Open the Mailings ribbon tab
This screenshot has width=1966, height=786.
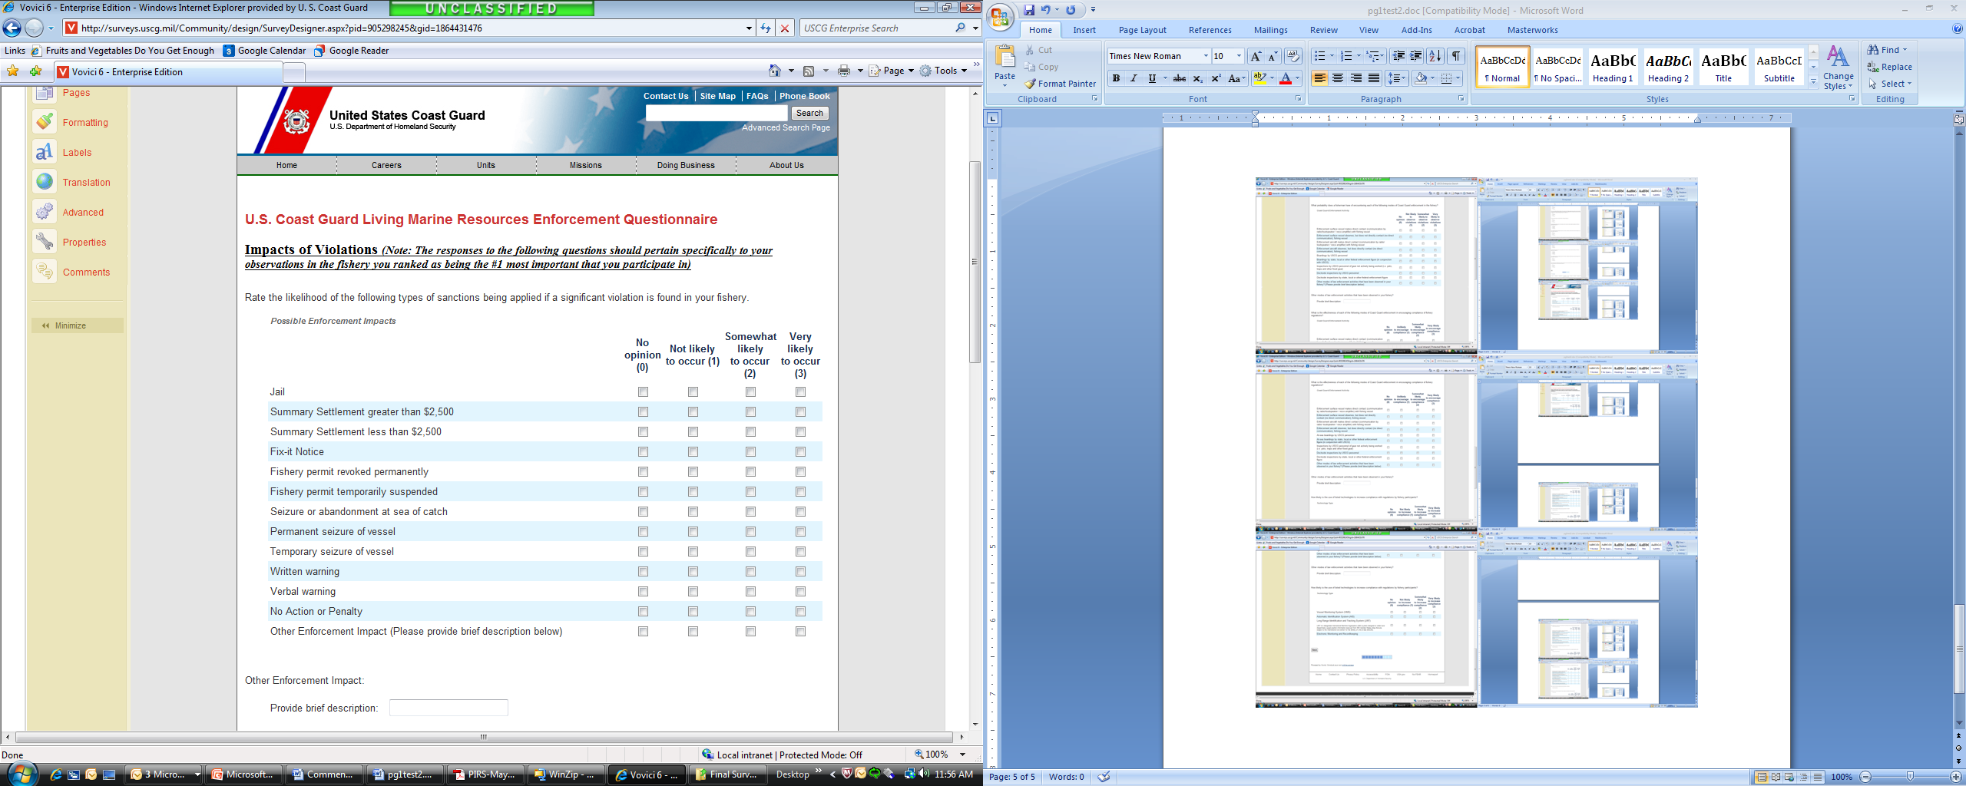tap(1270, 30)
